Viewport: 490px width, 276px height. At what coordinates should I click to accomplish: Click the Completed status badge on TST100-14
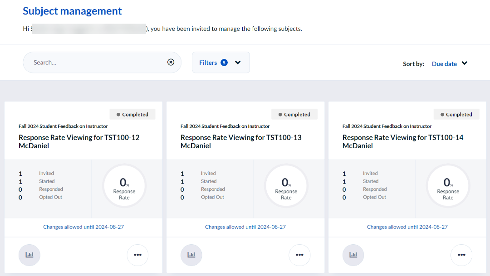(456, 115)
